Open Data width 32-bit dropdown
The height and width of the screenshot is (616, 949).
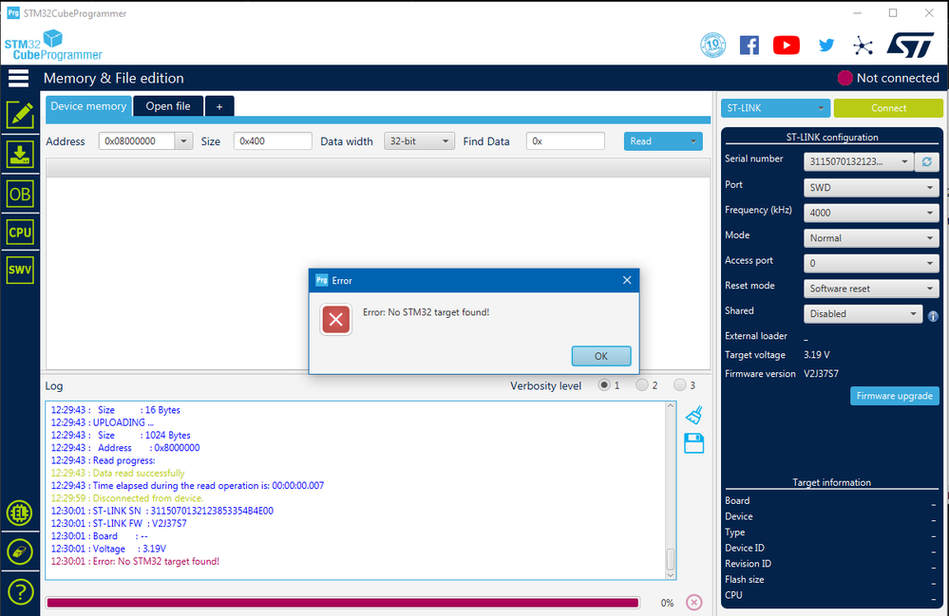(x=419, y=141)
